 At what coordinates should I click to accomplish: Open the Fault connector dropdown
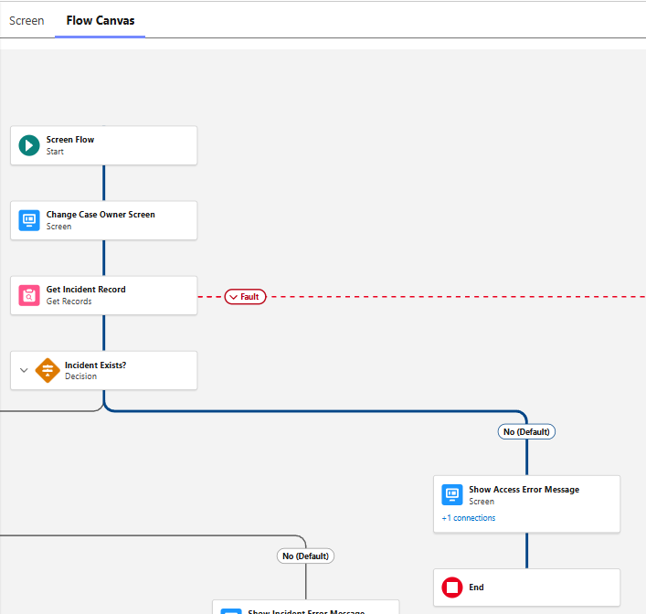click(245, 297)
